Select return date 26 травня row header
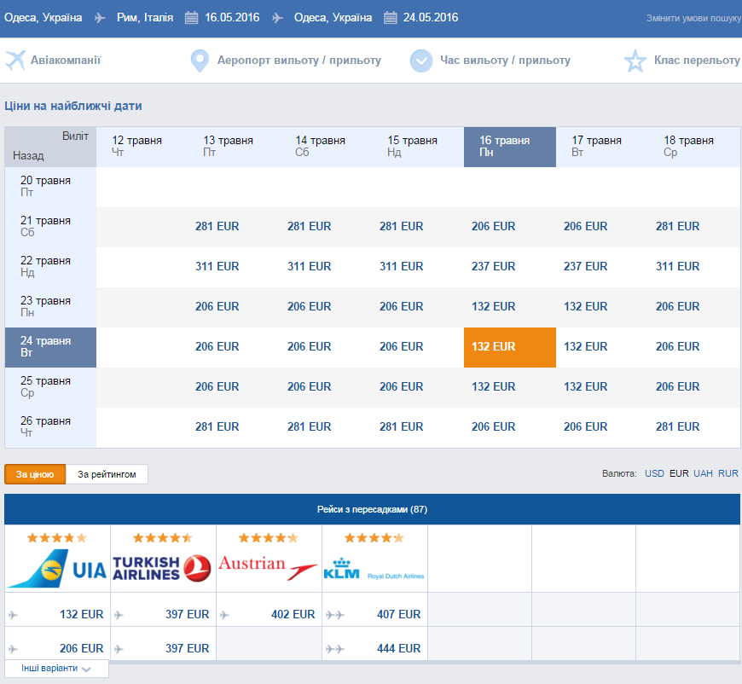742x684 pixels. 50,427
